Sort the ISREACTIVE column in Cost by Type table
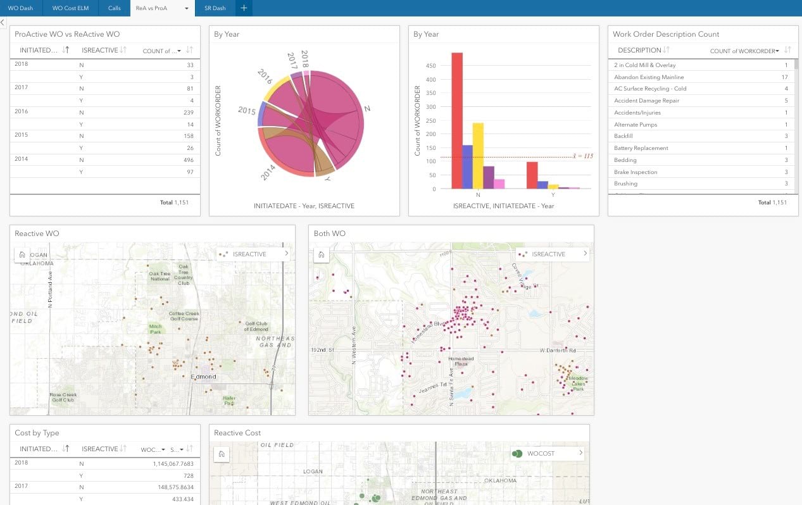 point(123,449)
